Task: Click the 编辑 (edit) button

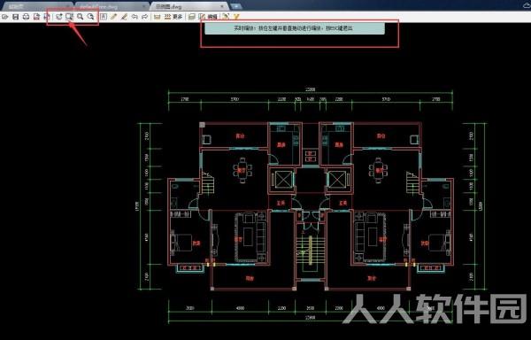Action: (x=208, y=17)
